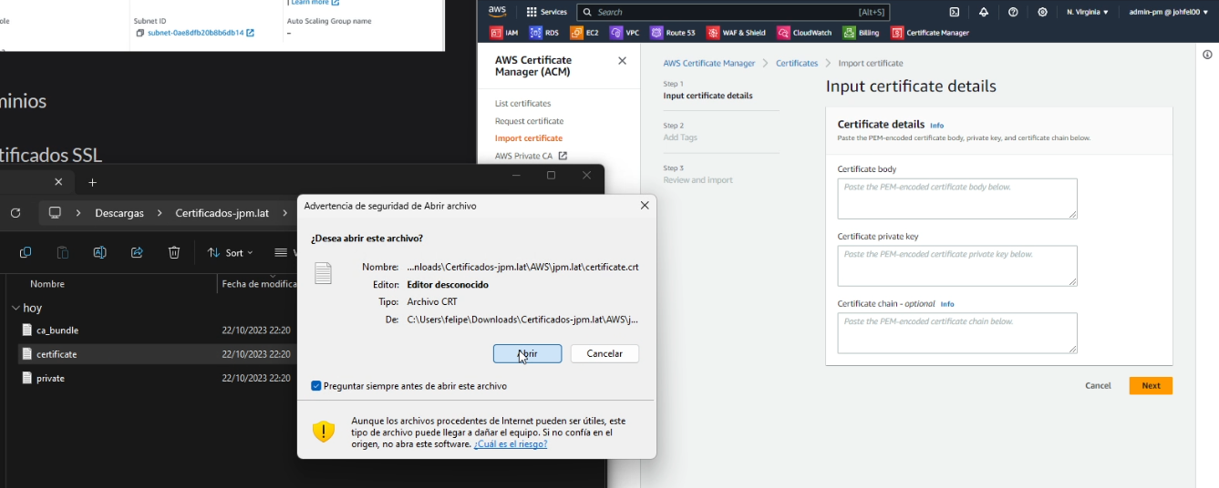Select List certificates in ACM sidebar

pyautogui.click(x=522, y=104)
